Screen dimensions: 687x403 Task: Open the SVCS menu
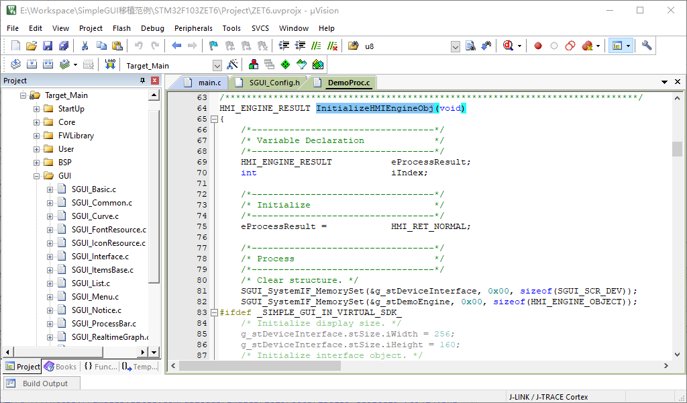(260, 28)
